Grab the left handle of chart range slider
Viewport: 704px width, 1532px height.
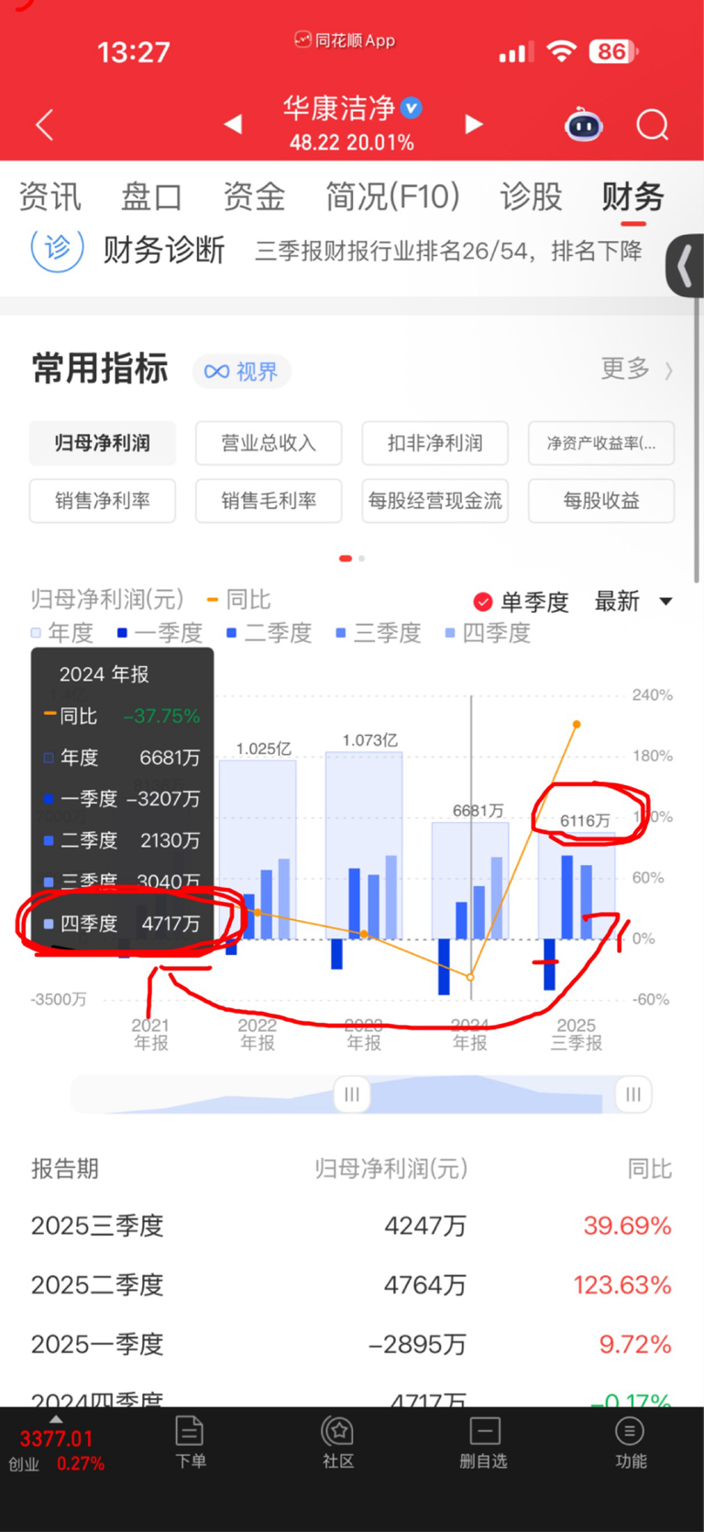point(352,1094)
